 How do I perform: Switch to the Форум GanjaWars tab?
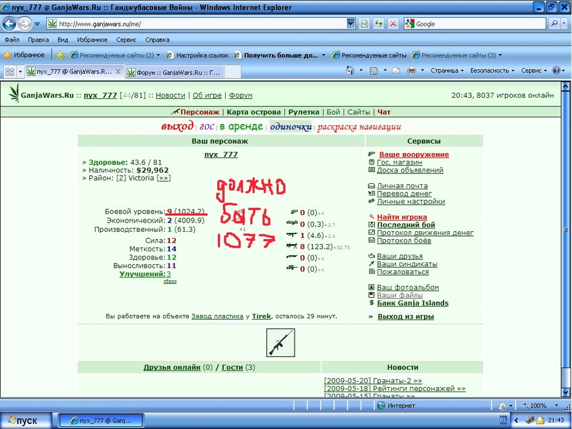(173, 72)
